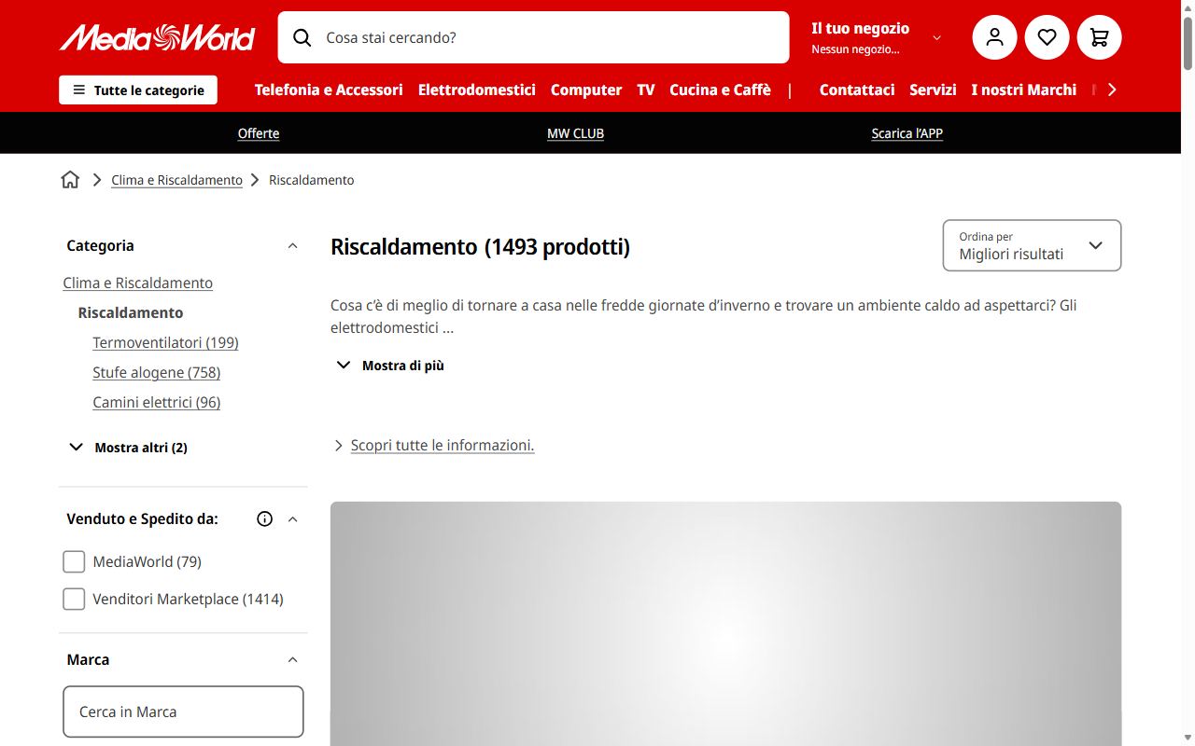Click the home breadcrumb icon
The image size is (1195, 746).
70,180
